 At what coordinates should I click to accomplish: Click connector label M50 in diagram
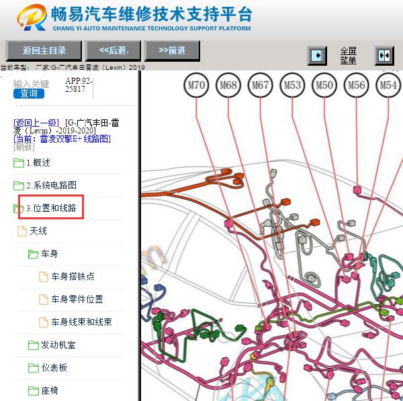(324, 85)
